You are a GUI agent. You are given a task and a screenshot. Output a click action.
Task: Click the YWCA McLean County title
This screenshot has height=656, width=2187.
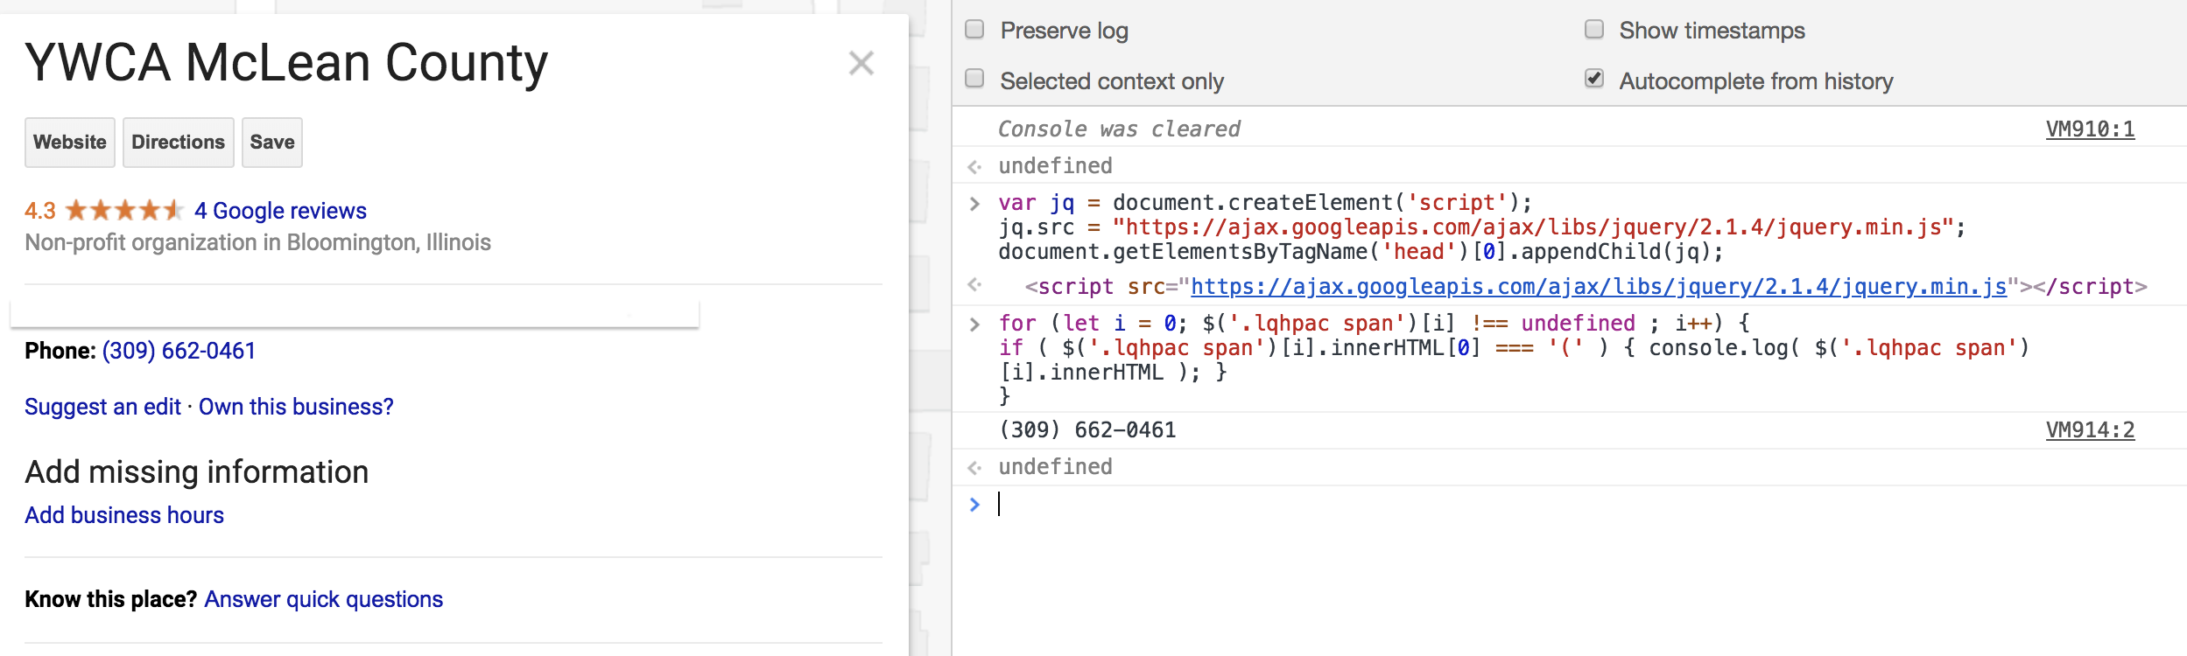(286, 63)
